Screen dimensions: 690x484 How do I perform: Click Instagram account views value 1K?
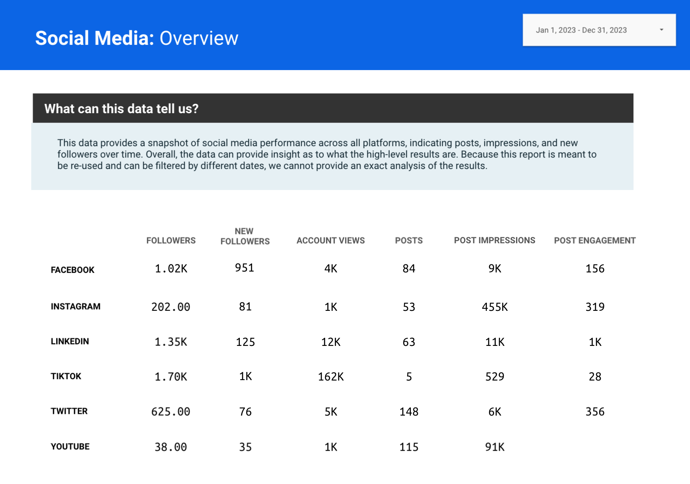point(331,307)
